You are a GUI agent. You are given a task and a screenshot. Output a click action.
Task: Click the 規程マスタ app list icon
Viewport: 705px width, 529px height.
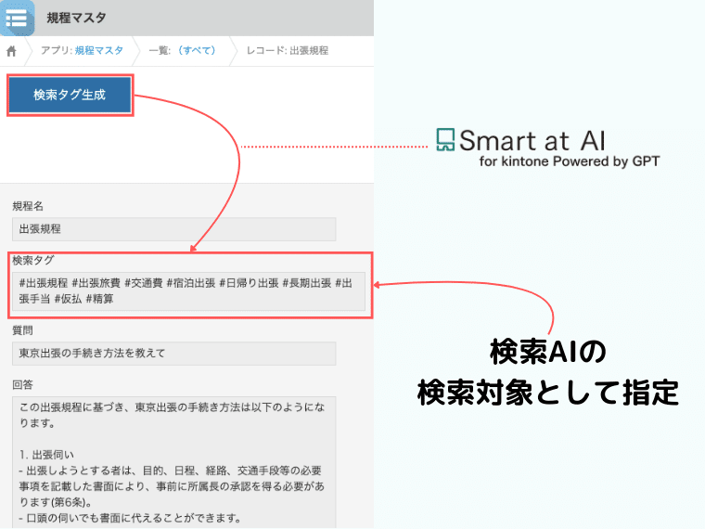coord(17,18)
